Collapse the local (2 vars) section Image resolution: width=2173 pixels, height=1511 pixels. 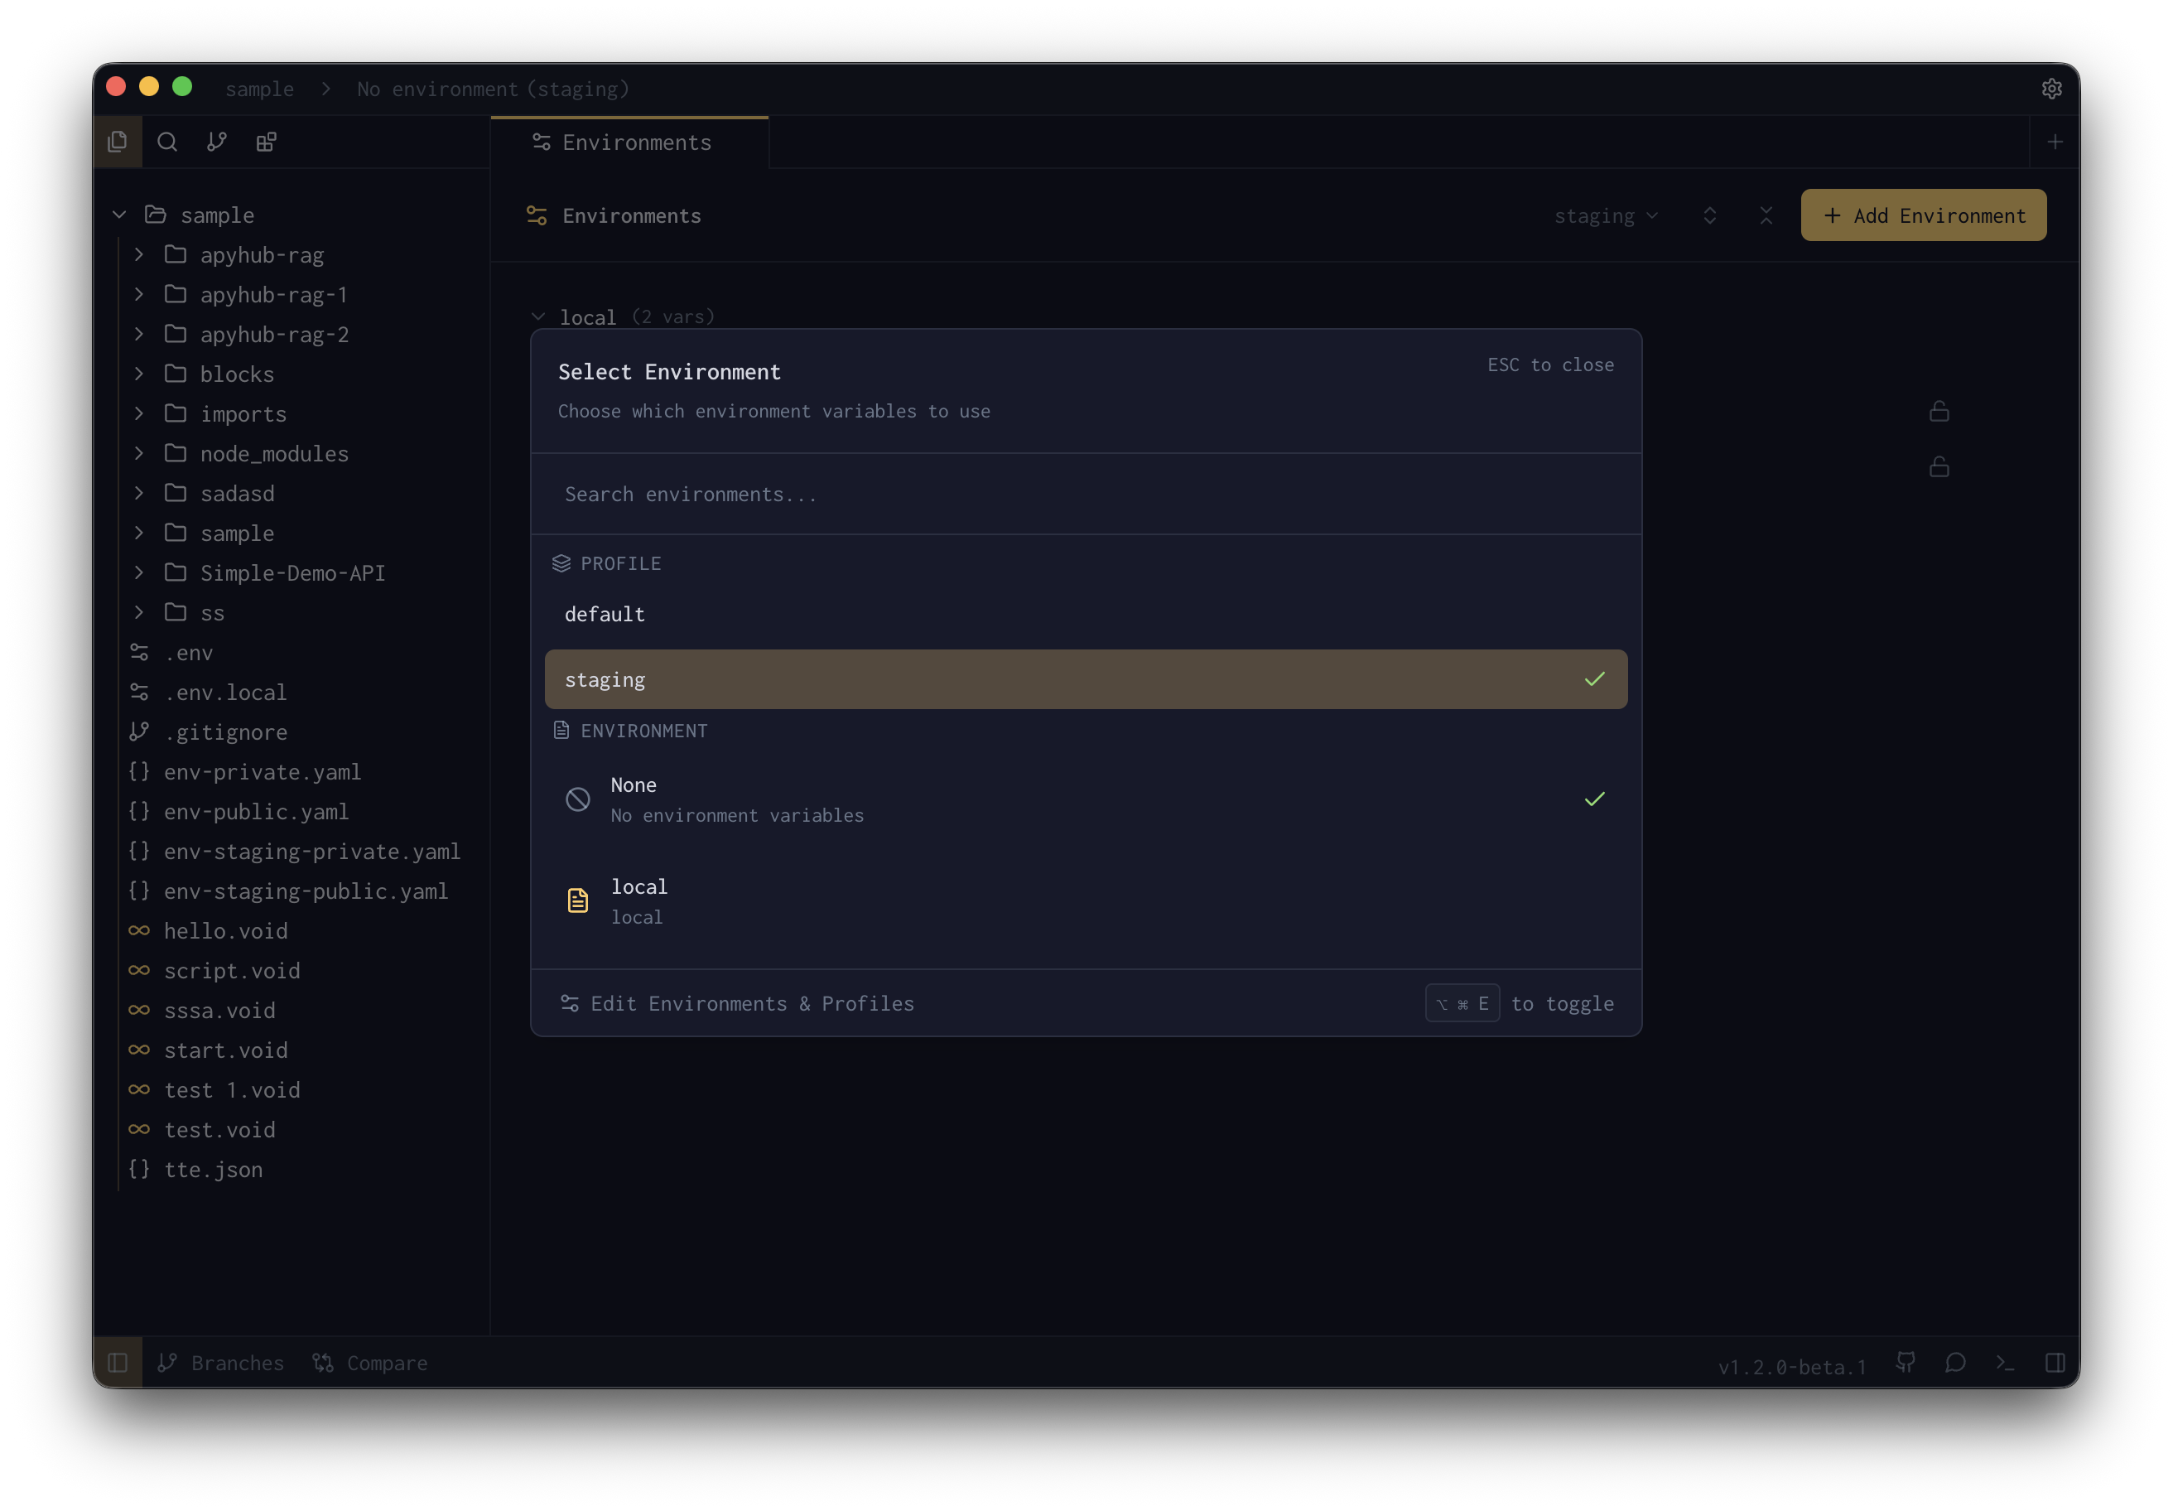(537, 316)
